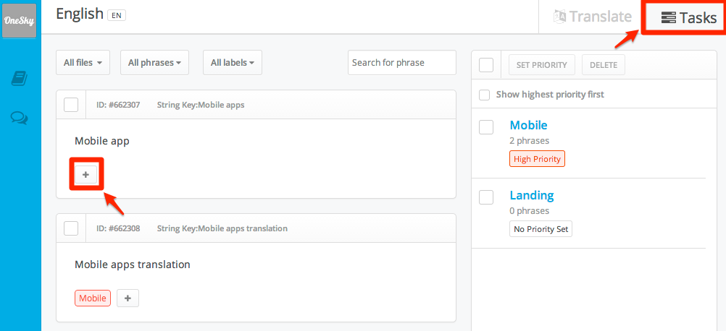Open the Landing task link
This screenshot has width=726, height=331.
click(x=532, y=195)
